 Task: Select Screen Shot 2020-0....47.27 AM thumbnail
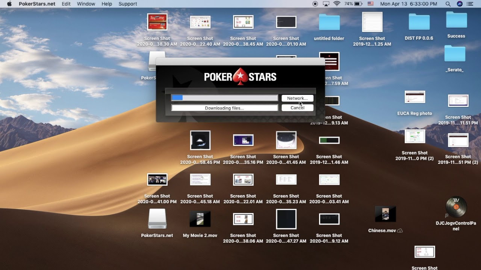coord(286,219)
